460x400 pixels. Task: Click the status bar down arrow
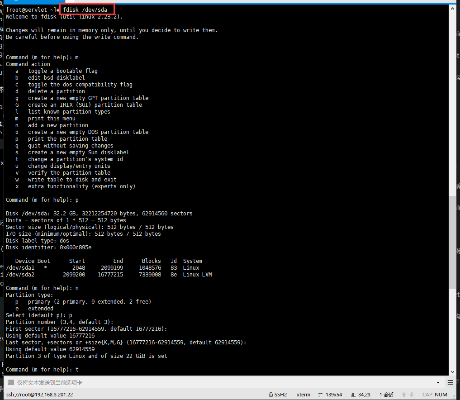[411, 395]
